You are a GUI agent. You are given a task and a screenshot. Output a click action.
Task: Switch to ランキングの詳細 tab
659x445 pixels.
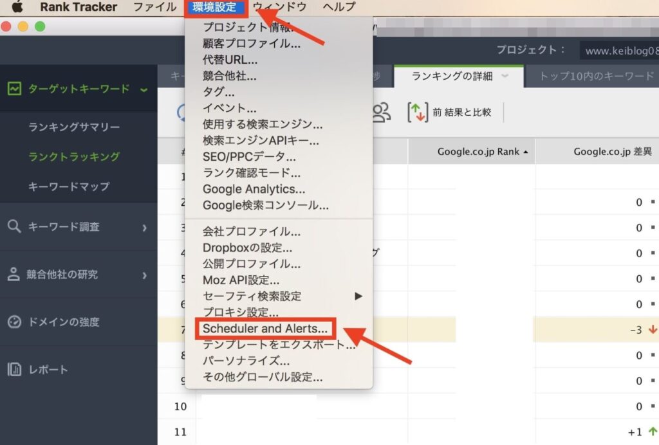pos(452,76)
